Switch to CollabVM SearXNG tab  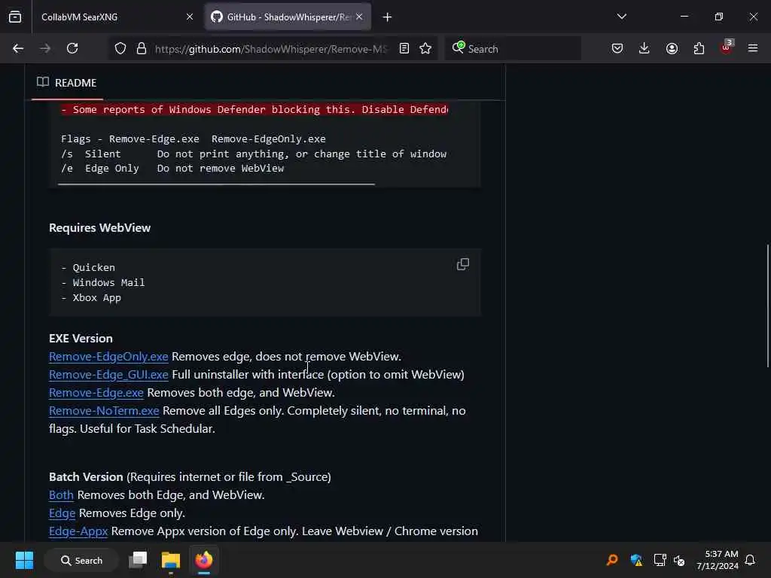coord(113,17)
